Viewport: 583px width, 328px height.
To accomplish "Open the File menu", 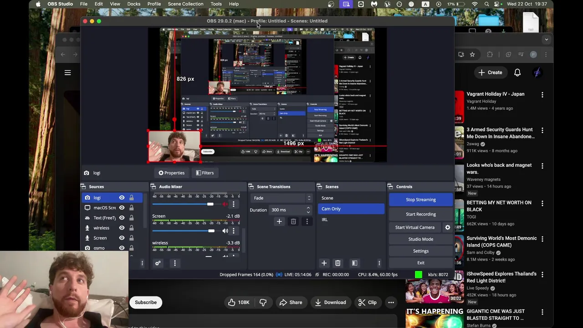I will point(84,4).
